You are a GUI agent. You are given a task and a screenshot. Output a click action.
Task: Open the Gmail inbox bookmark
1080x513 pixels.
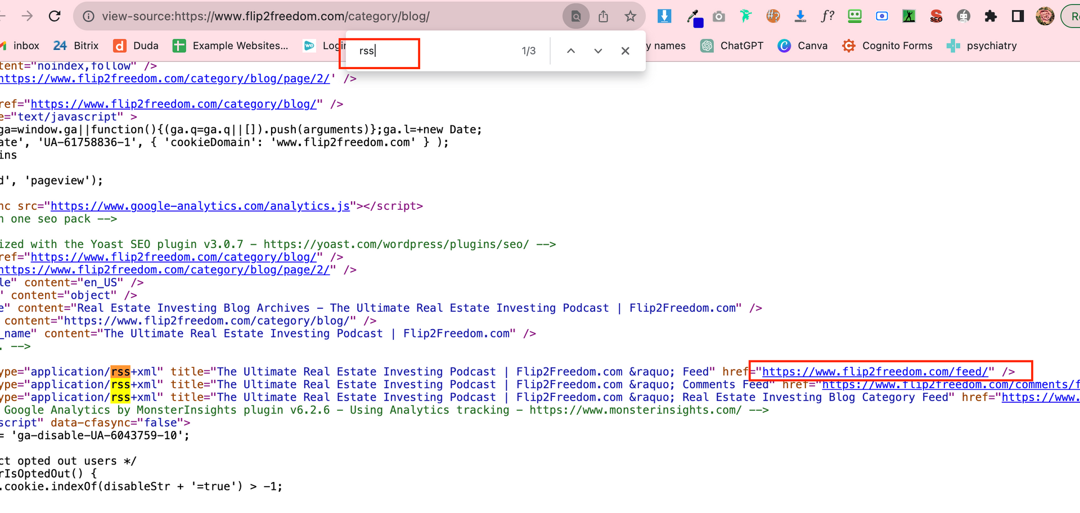[20, 46]
